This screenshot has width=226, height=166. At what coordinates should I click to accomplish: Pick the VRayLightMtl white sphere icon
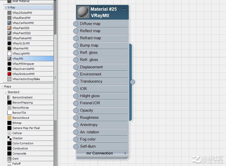click(9, 54)
